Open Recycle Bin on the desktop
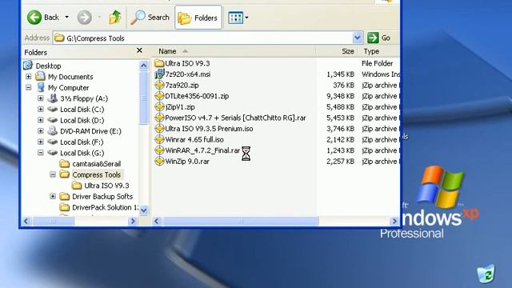Image resolution: width=512 pixels, height=288 pixels. coord(486,274)
